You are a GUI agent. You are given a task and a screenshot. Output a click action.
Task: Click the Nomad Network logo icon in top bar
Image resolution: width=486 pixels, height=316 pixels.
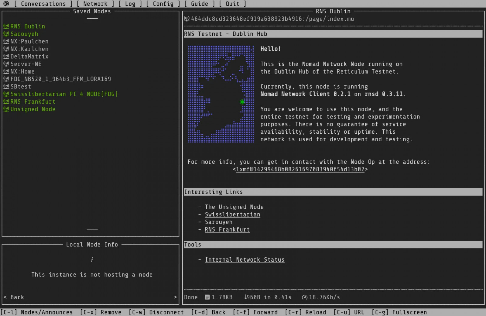point(6,4)
